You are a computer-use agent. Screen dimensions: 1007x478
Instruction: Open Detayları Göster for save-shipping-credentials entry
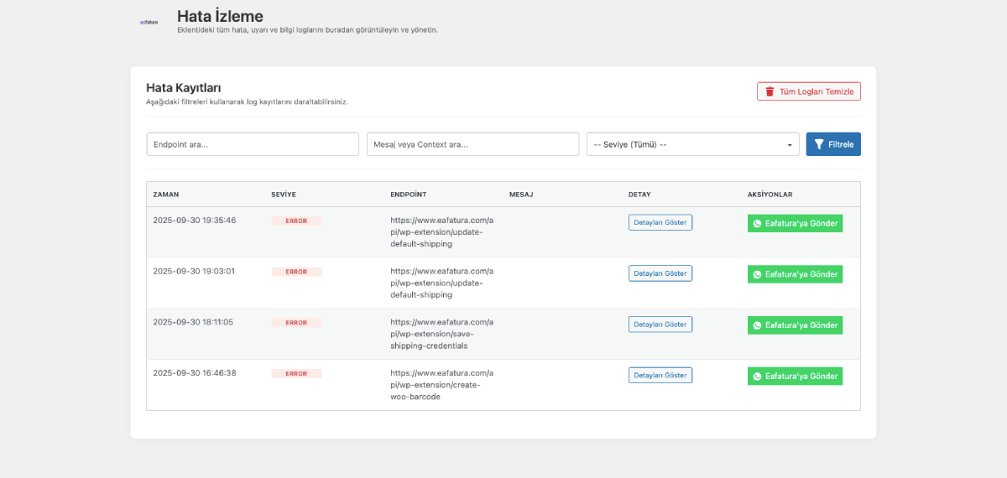coord(660,325)
